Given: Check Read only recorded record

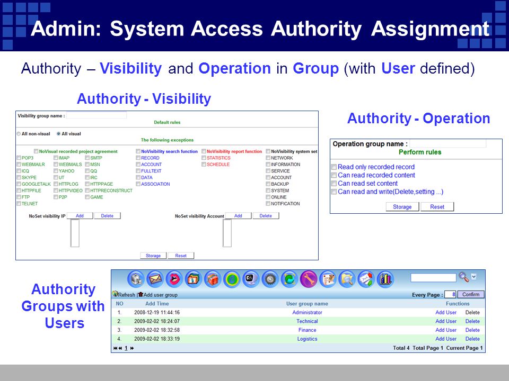Looking at the screenshot, I should 334,167.
